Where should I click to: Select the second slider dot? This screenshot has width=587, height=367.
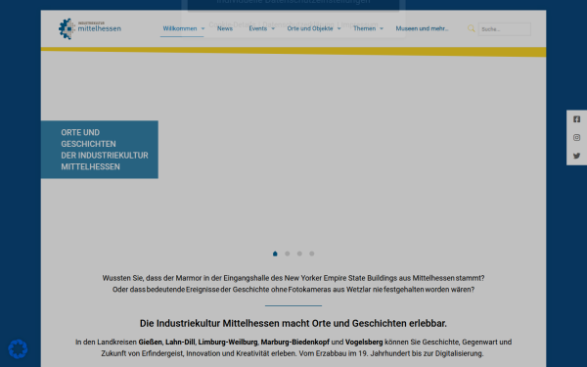tap(287, 253)
